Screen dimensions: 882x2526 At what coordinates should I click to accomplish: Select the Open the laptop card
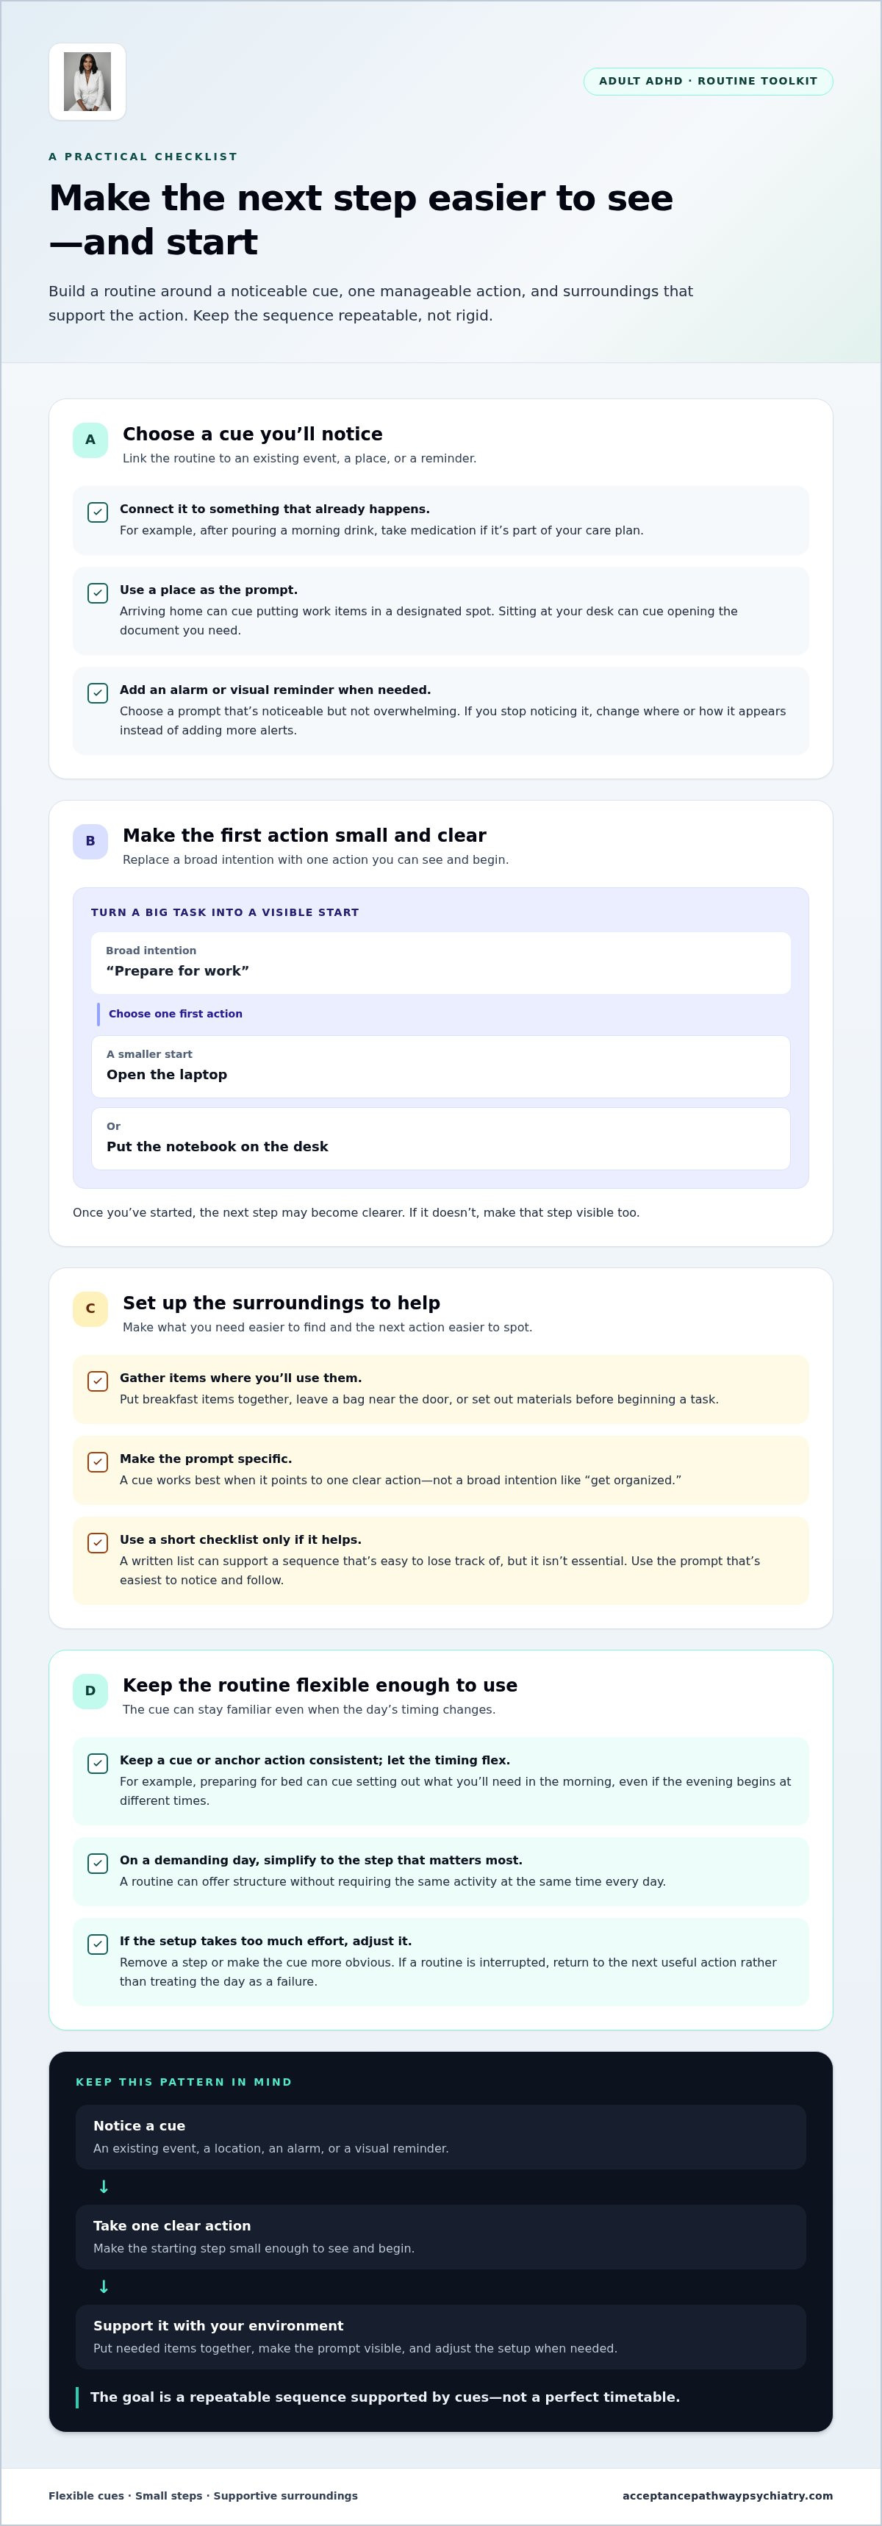pos(441,1067)
